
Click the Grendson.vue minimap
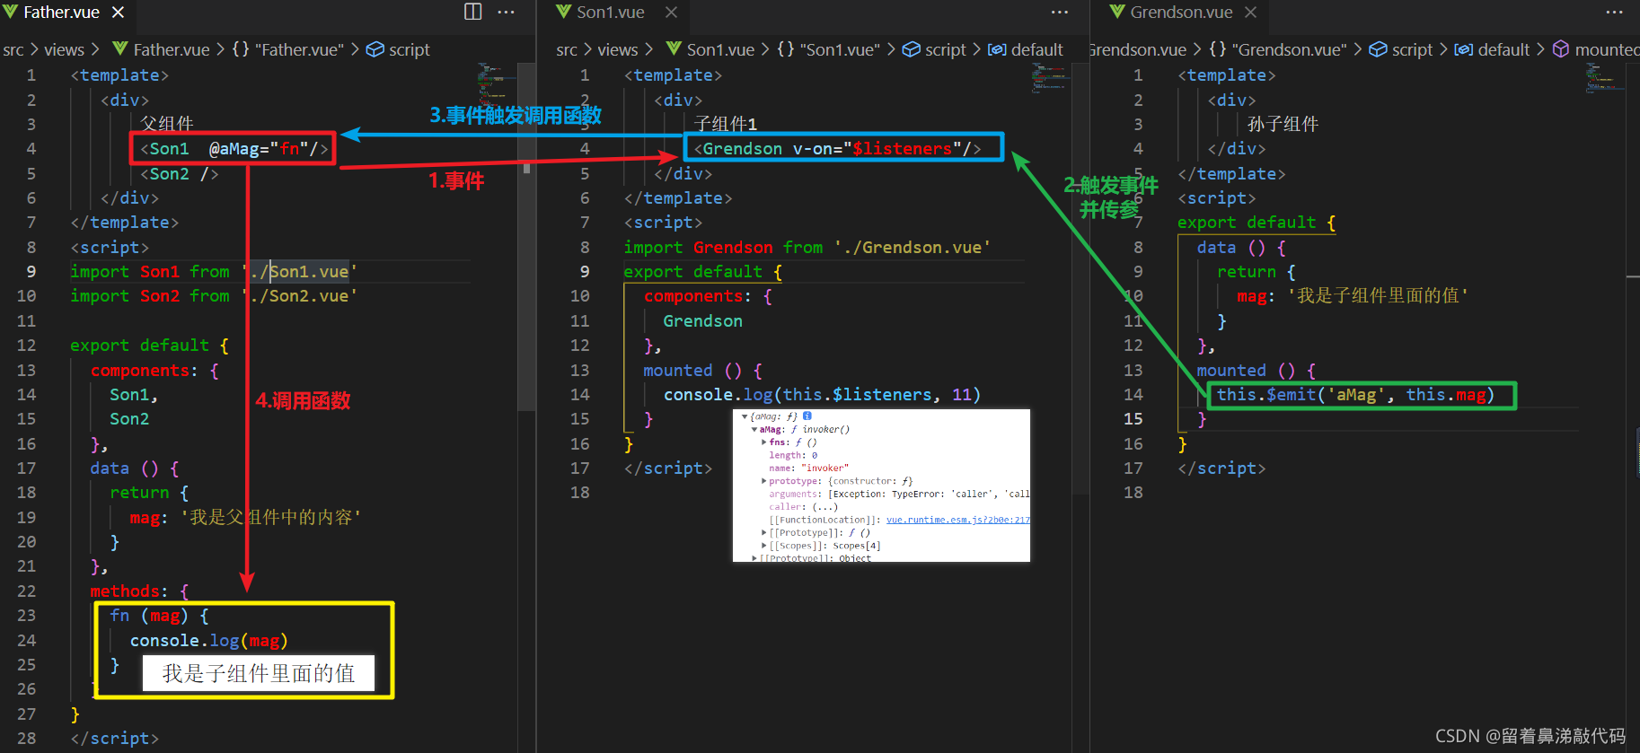[x=1605, y=79]
